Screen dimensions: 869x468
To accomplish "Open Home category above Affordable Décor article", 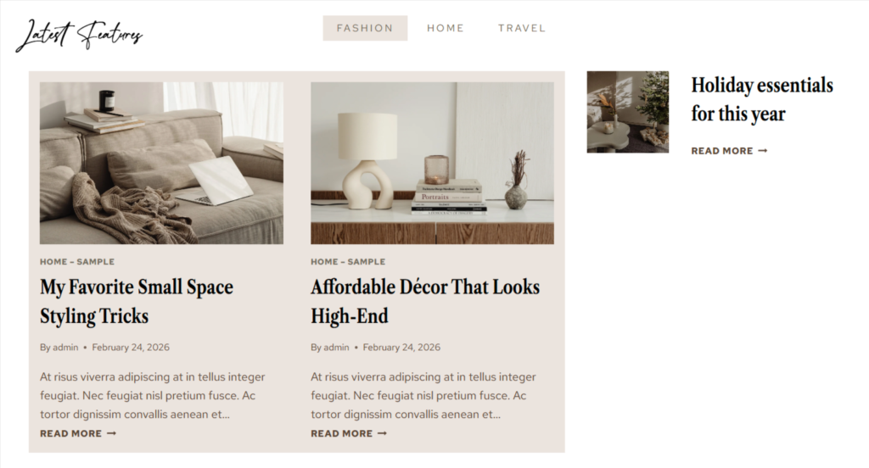I will coord(324,262).
